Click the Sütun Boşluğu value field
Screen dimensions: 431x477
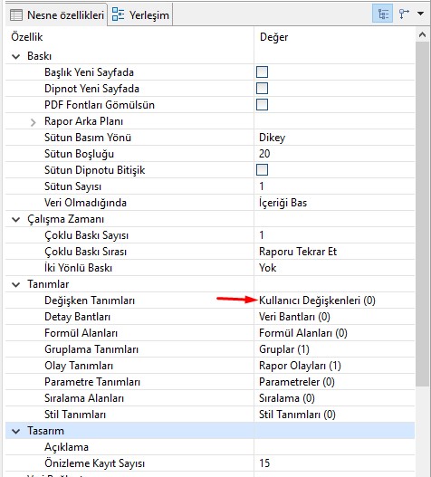click(x=334, y=154)
